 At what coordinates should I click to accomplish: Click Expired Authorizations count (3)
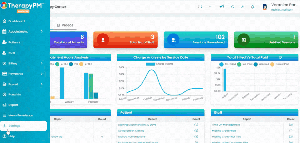click(x=196, y=137)
